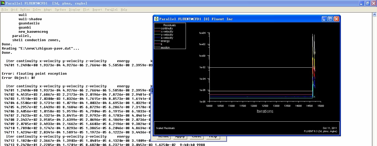Screen dimensions: 377x146
Task: Click the FLUENT main window title icon
Action: (3, 3)
